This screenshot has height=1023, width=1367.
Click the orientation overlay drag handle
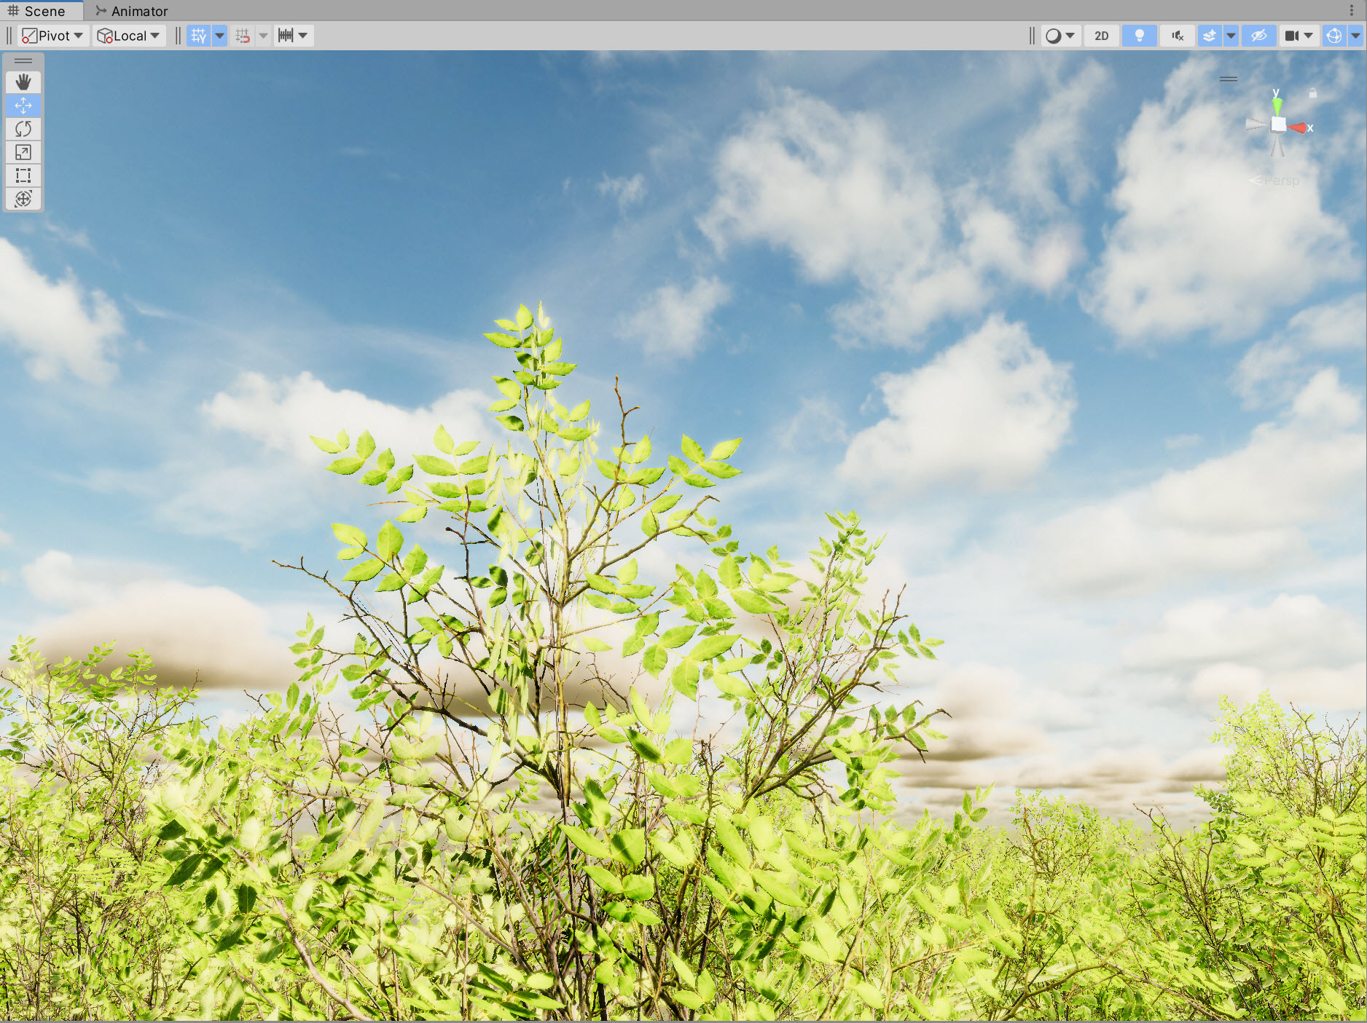pyautogui.click(x=1229, y=79)
